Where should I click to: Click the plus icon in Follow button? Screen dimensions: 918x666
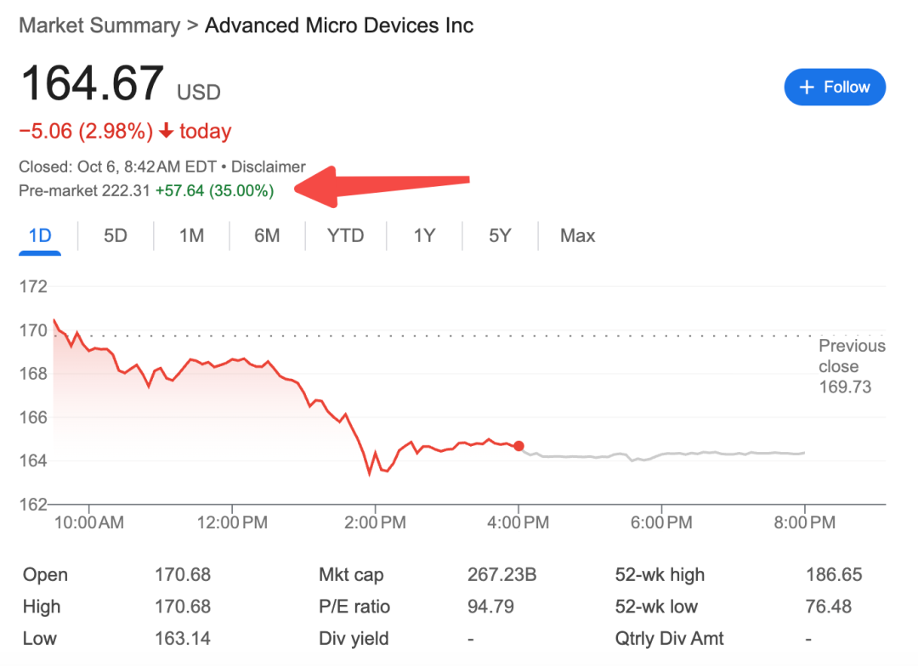pos(807,87)
